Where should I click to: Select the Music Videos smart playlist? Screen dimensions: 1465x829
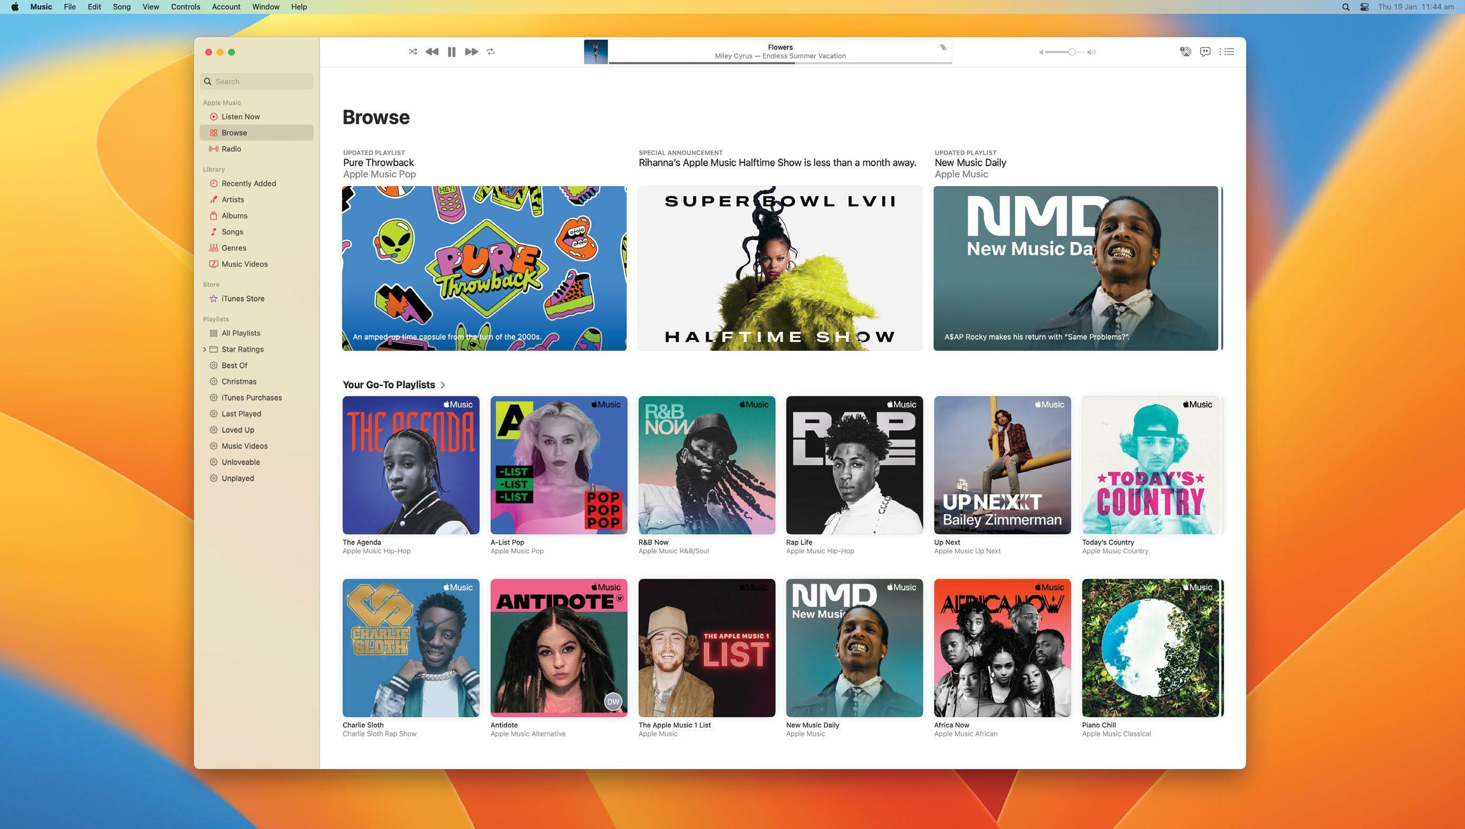(x=256, y=446)
